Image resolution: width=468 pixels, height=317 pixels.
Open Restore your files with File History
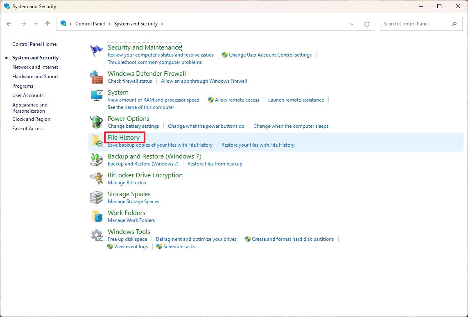pos(258,145)
